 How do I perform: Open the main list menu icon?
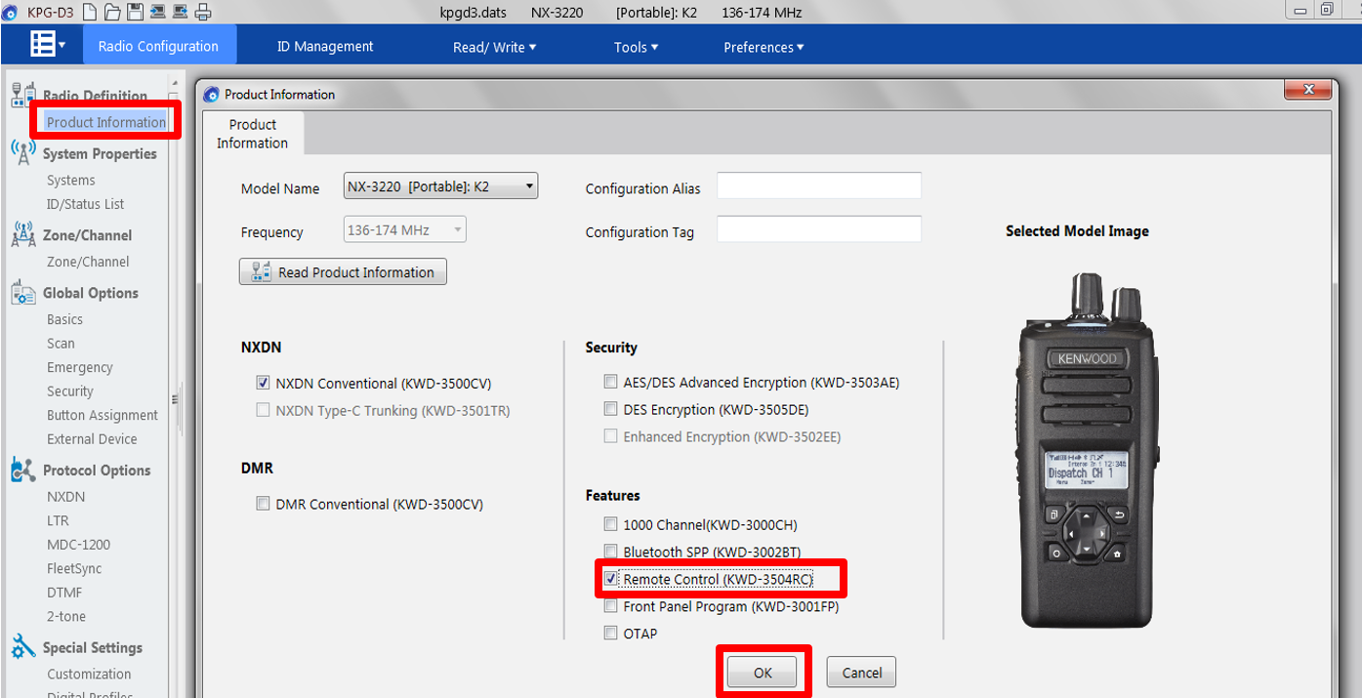point(47,44)
